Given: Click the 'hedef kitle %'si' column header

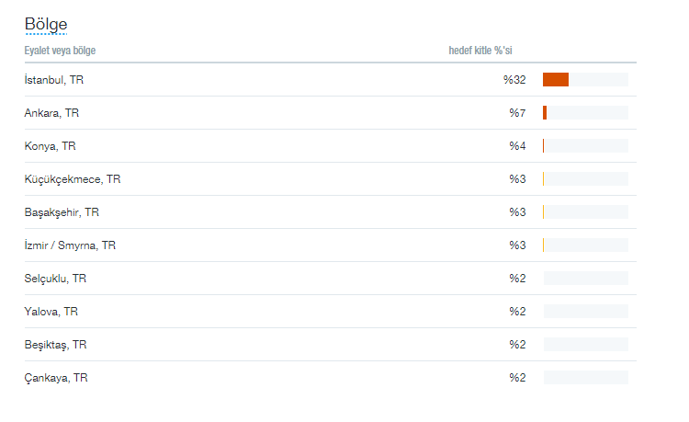Looking at the screenshot, I should coord(479,50).
